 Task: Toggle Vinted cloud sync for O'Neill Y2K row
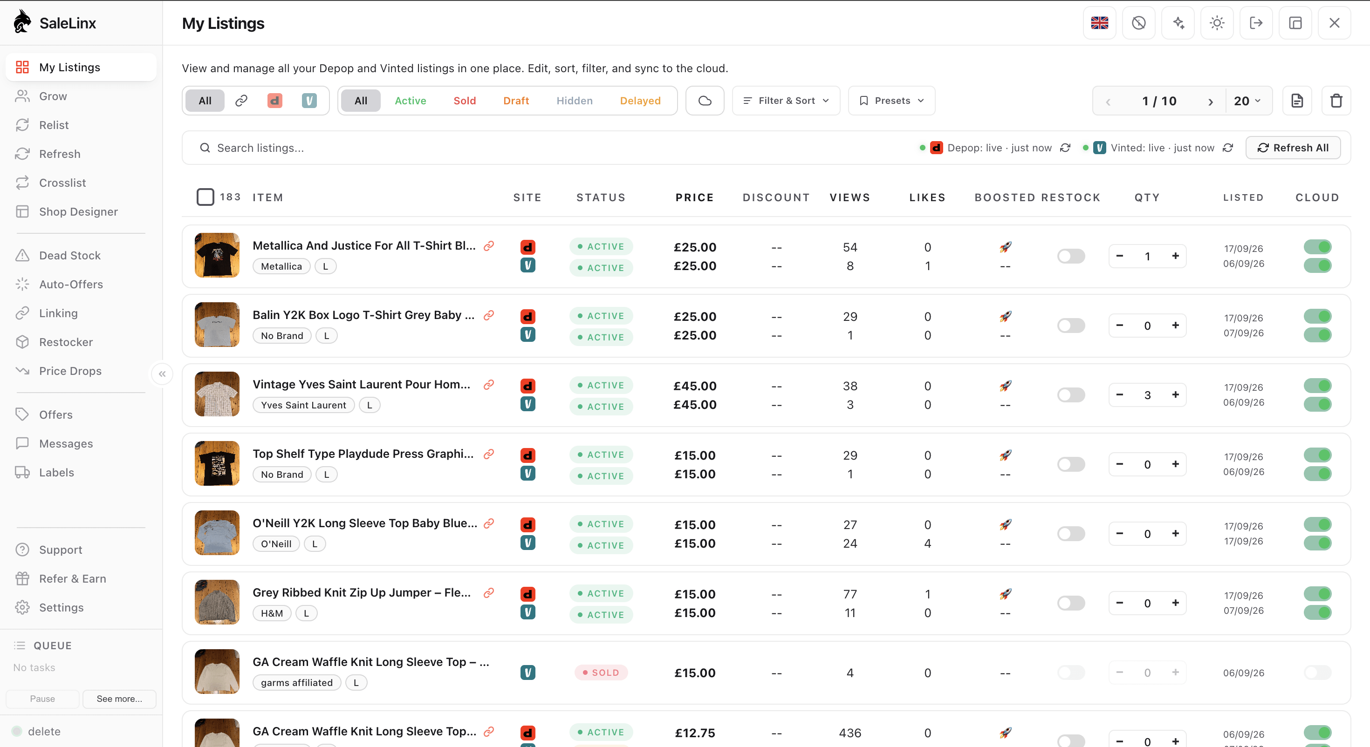click(x=1317, y=543)
